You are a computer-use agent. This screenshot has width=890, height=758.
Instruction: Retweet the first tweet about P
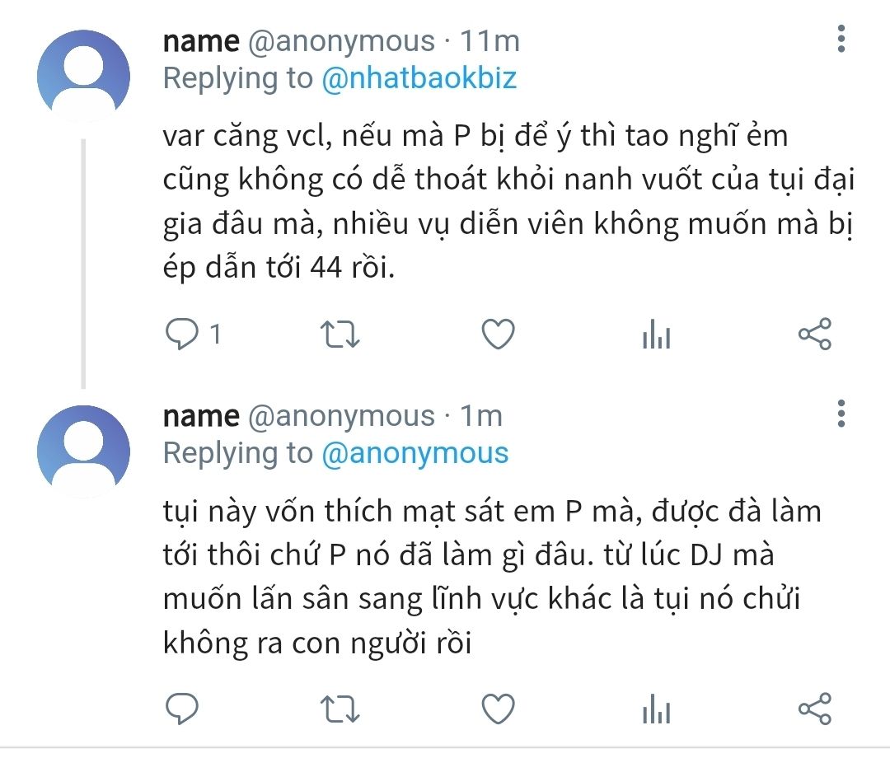tap(340, 335)
